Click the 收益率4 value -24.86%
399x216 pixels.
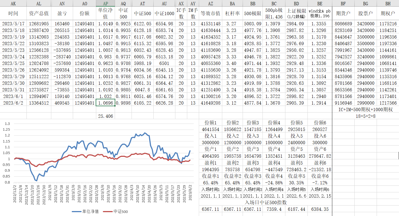(274, 182)
